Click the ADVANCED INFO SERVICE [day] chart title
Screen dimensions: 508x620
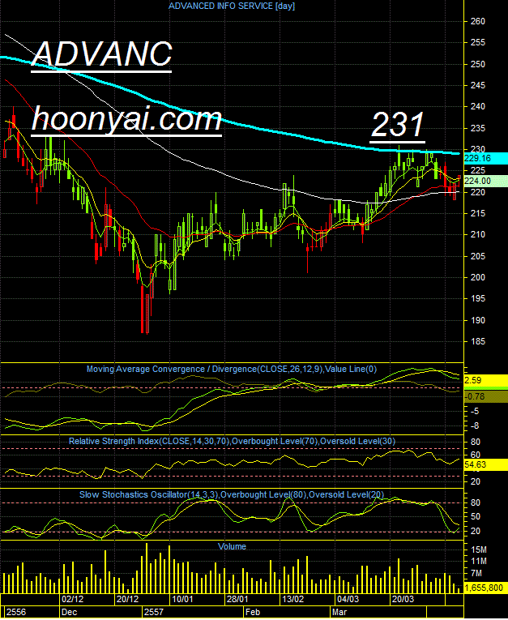click(232, 6)
